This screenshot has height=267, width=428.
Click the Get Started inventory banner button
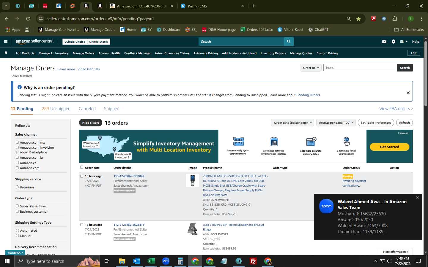point(389,147)
